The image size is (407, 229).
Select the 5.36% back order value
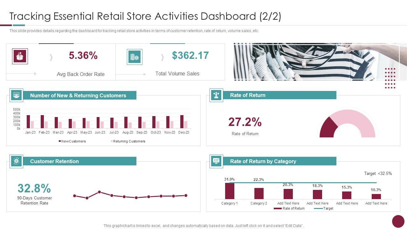coord(83,56)
